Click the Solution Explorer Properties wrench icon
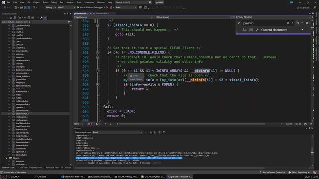This screenshot has height=179, width=319. pyautogui.click(x=41, y=18)
